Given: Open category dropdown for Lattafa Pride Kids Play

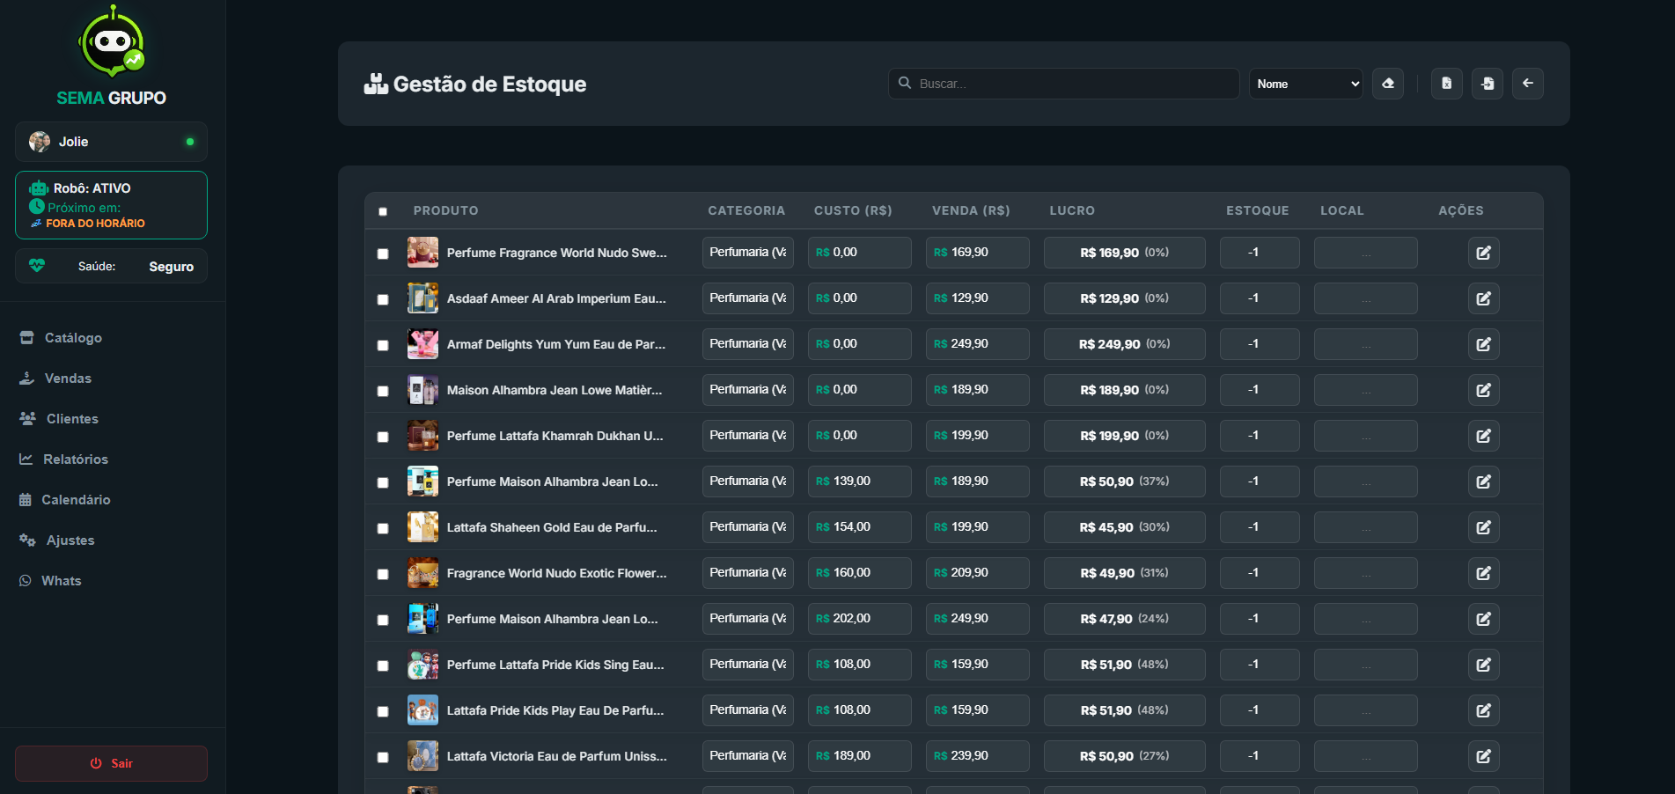Looking at the screenshot, I should 748,710.
